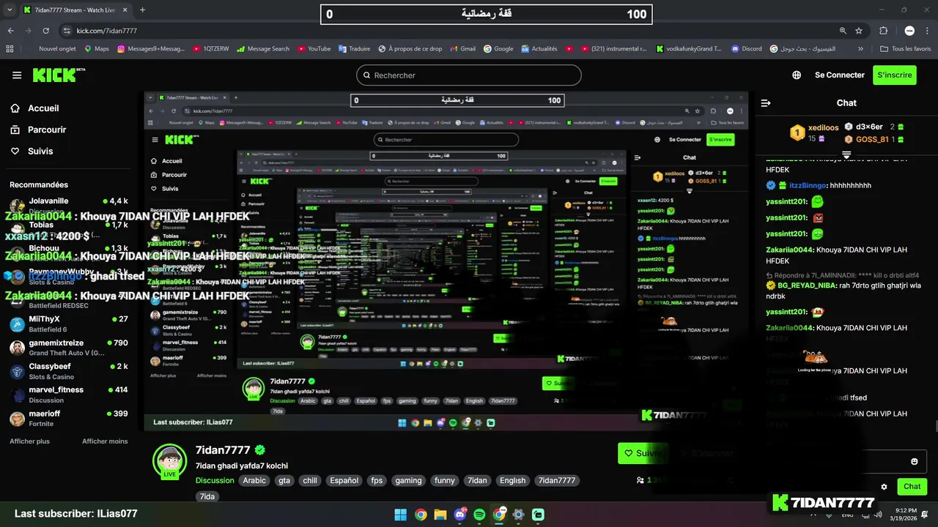
Task: Open Tous les favoris folder
Action: pos(906,49)
